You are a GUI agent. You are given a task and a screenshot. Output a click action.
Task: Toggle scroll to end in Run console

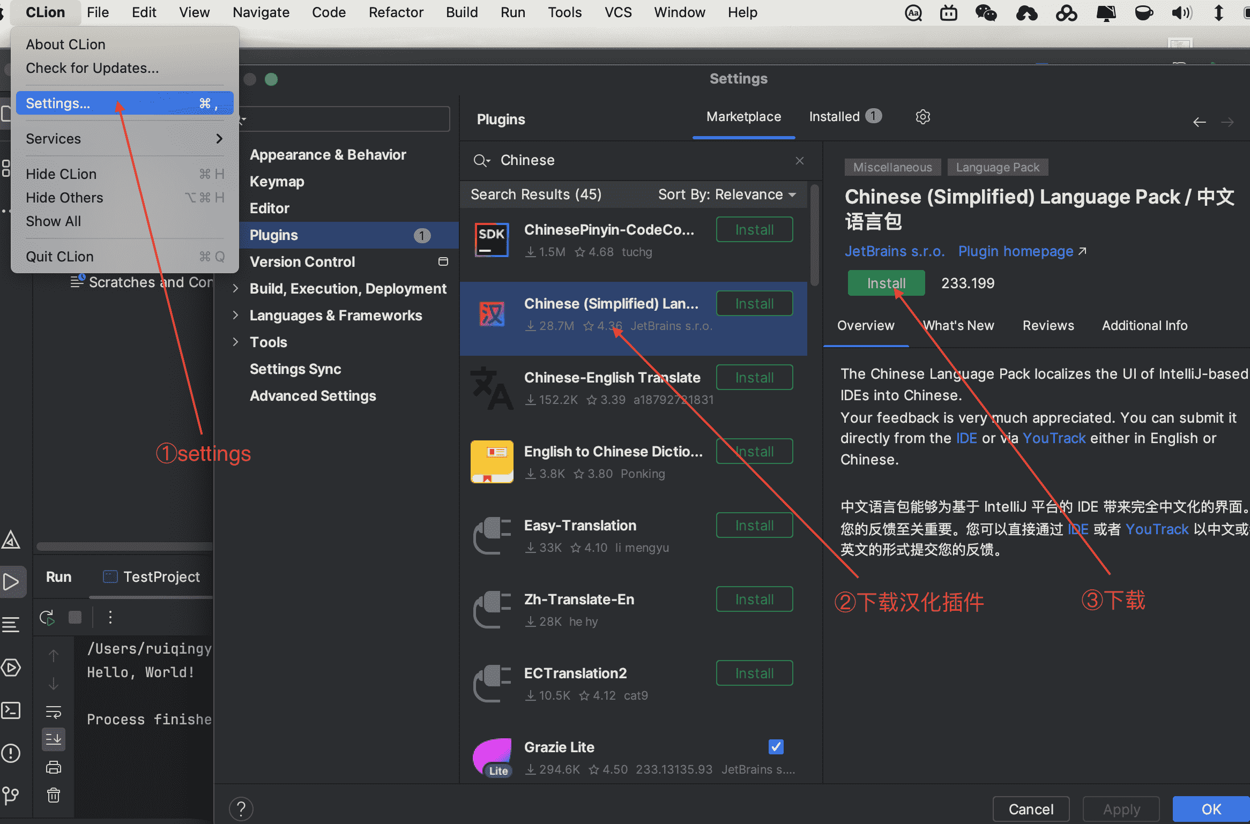point(53,739)
